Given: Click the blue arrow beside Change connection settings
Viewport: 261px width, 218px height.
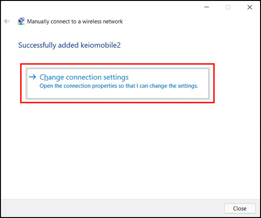Looking at the screenshot, I should pos(32,77).
